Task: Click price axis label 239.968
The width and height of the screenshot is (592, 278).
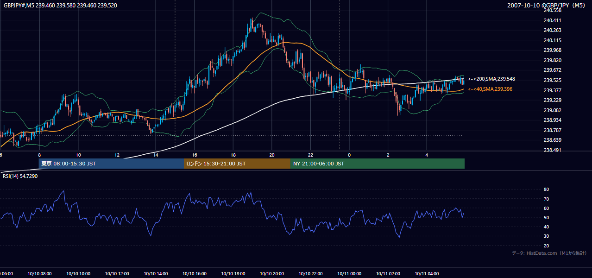Action: [x=552, y=50]
